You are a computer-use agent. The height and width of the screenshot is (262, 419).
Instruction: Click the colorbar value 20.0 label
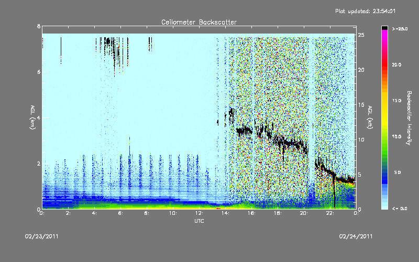[x=396, y=65]
